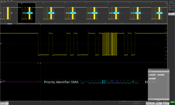Open the AFG button
This screenshot has height=105, width=175.
[x=144, y=103]
